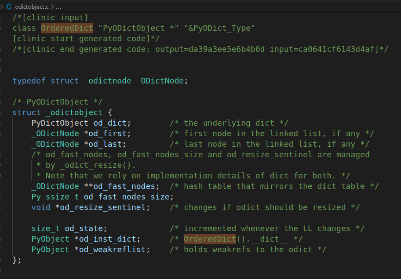The image size is (401, 279).
Task: Click highlighted OrderedDict in class line
Action: (x=67, y=28)
